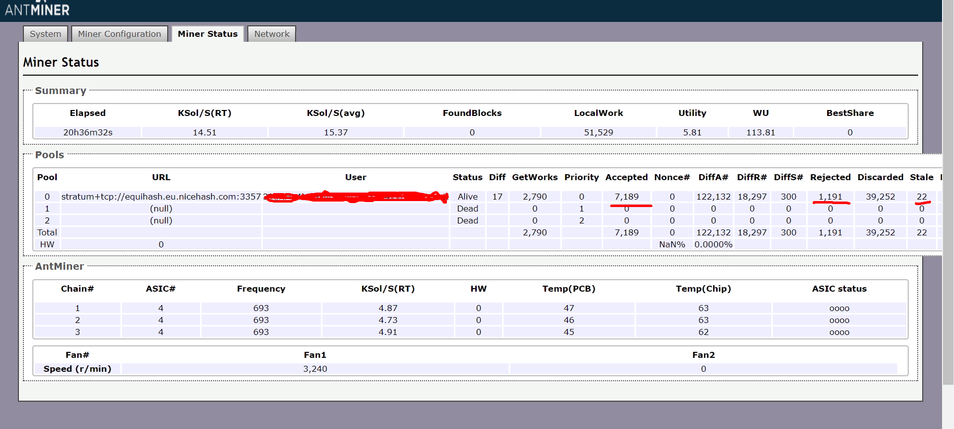The height and width of the screenshot is (429, 954).
Task: Select the KSol/S(RT) value 14.51
Action: 205,132
